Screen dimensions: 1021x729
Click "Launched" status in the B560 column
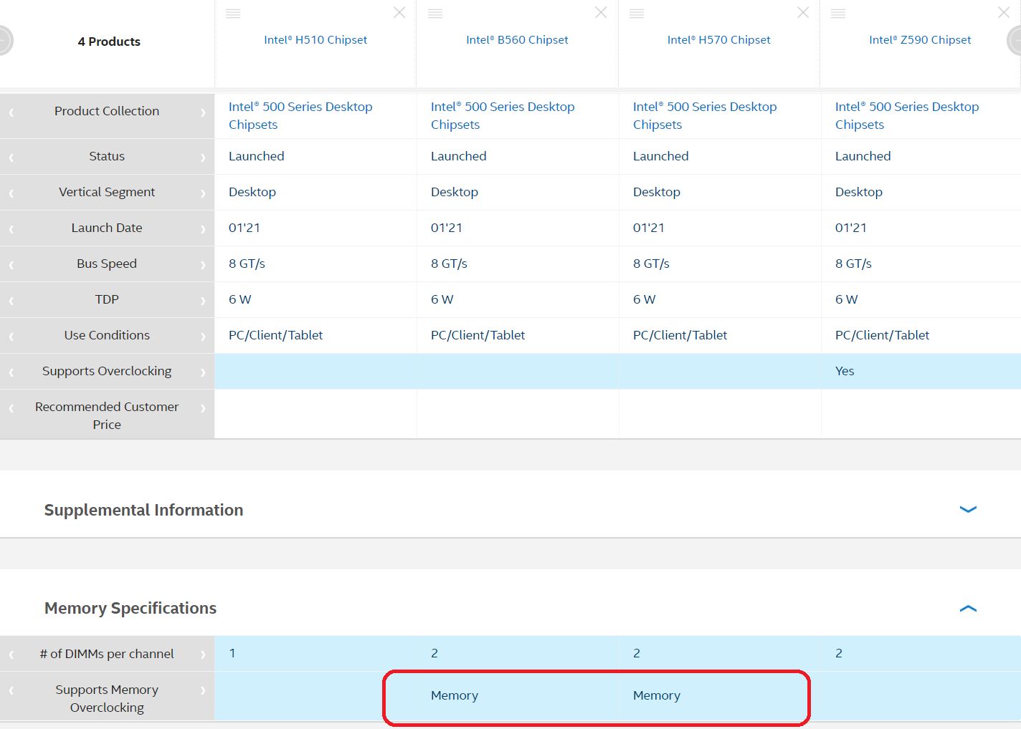pos(459,156)
